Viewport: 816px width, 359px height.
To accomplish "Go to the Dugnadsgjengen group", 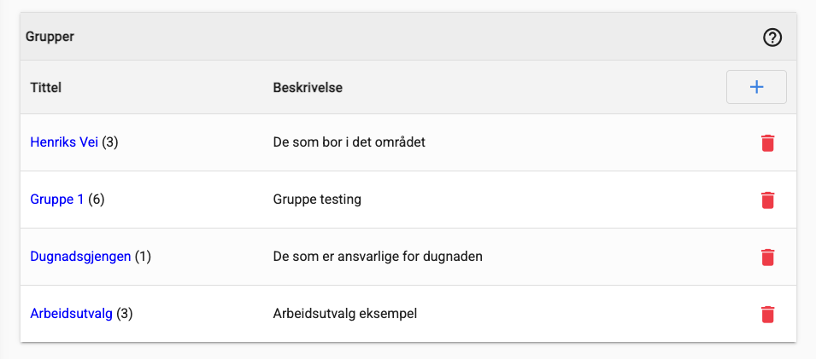I will 80,257.
